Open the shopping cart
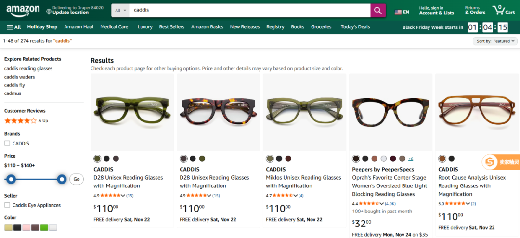This screenshot has height=238, width=520. coord(504,10)
